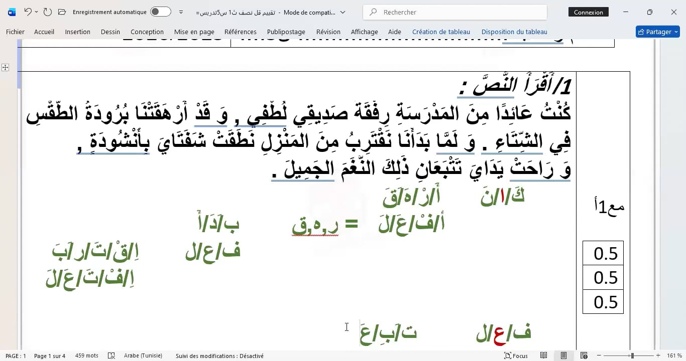Click the open file folder icon
The image size is (686, 361).
tap(62, 12)
